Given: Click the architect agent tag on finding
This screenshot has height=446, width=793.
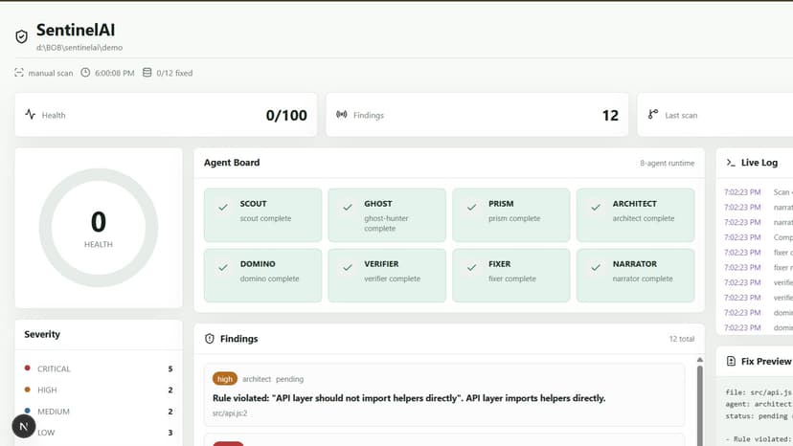Looking at the screenshot, I should pos(257,379).
